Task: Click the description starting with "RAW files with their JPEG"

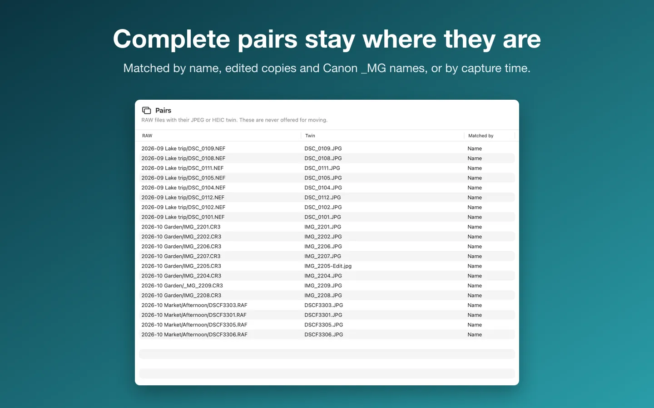Action: pos(234,120)
